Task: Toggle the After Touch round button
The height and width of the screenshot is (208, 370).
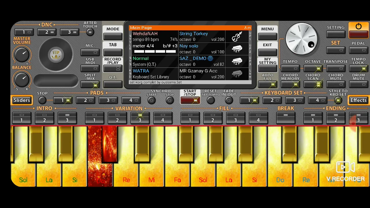Action: [90, 32]
